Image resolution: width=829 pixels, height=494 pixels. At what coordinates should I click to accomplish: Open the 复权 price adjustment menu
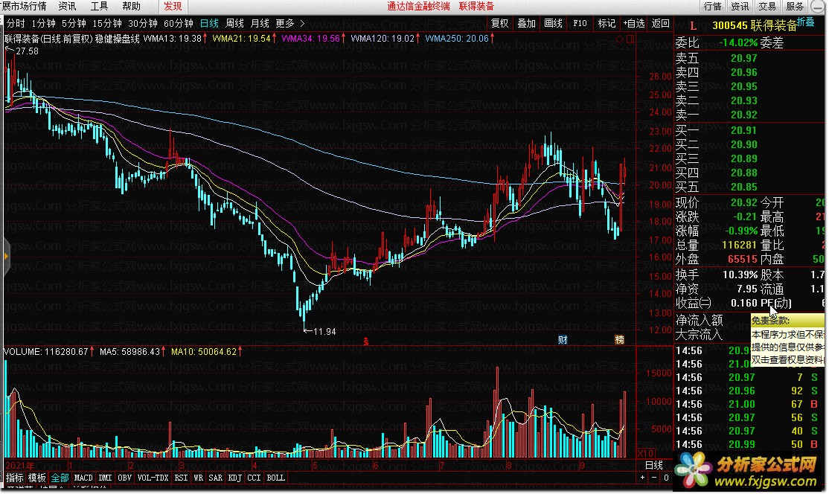point(499,23)
